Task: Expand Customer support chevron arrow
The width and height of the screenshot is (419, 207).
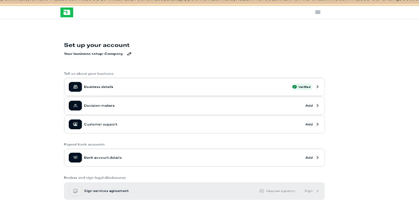Action: pos(317,124)
